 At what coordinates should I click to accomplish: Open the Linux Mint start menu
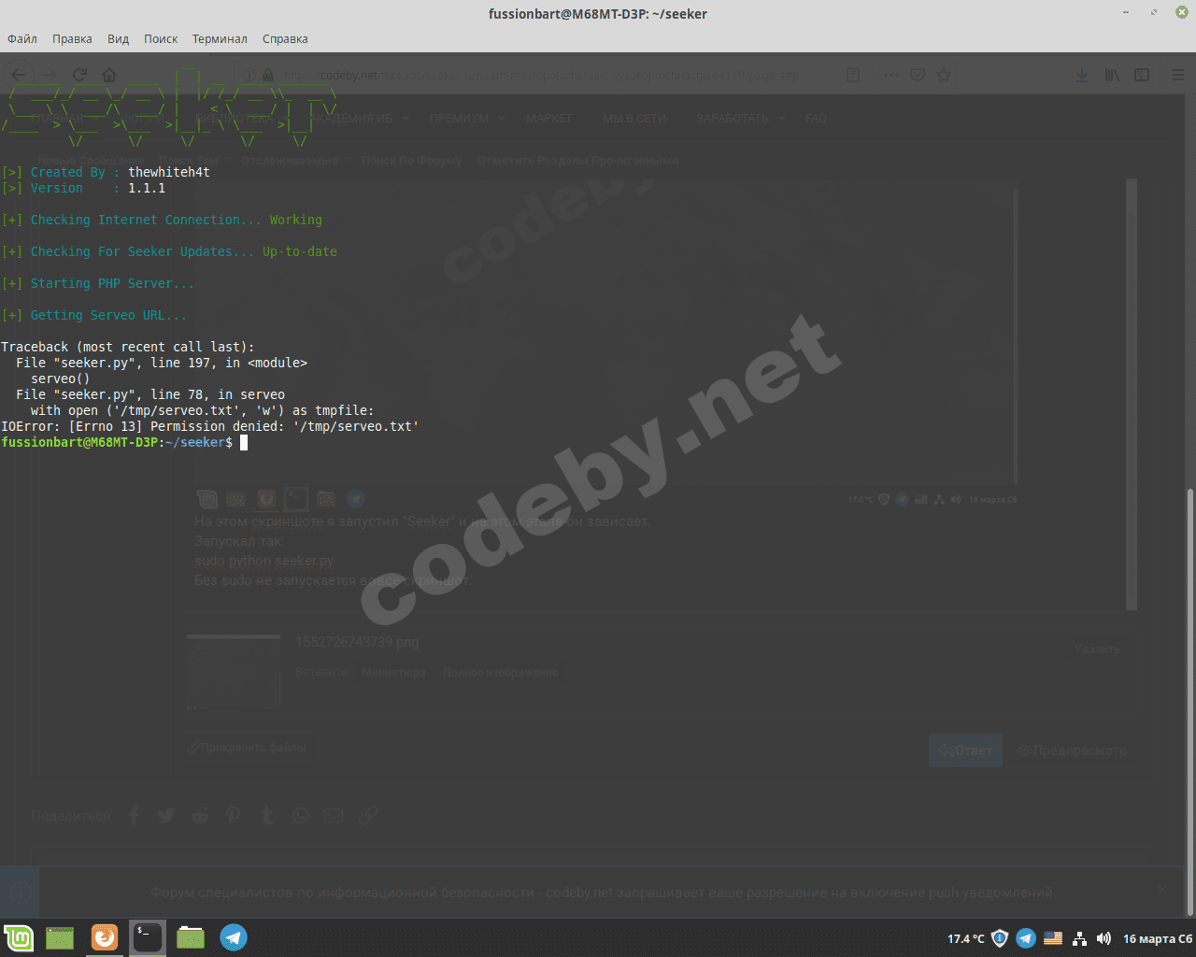(19, 937)
